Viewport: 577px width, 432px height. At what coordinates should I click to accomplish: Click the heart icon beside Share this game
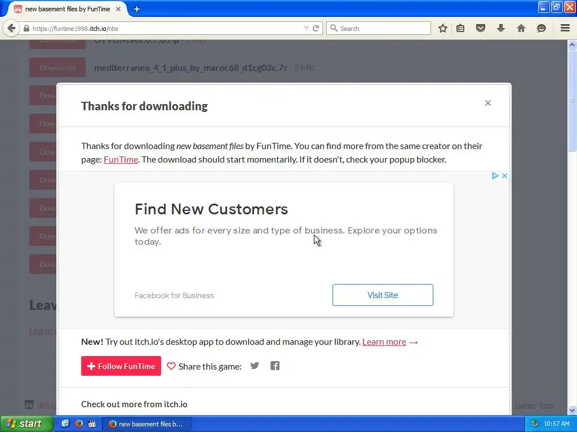coord(171,366)
